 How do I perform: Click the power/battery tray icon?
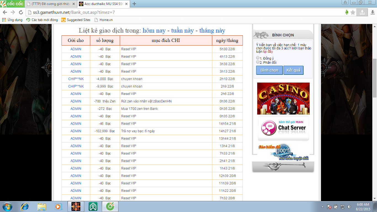click(x=336, y=207)
